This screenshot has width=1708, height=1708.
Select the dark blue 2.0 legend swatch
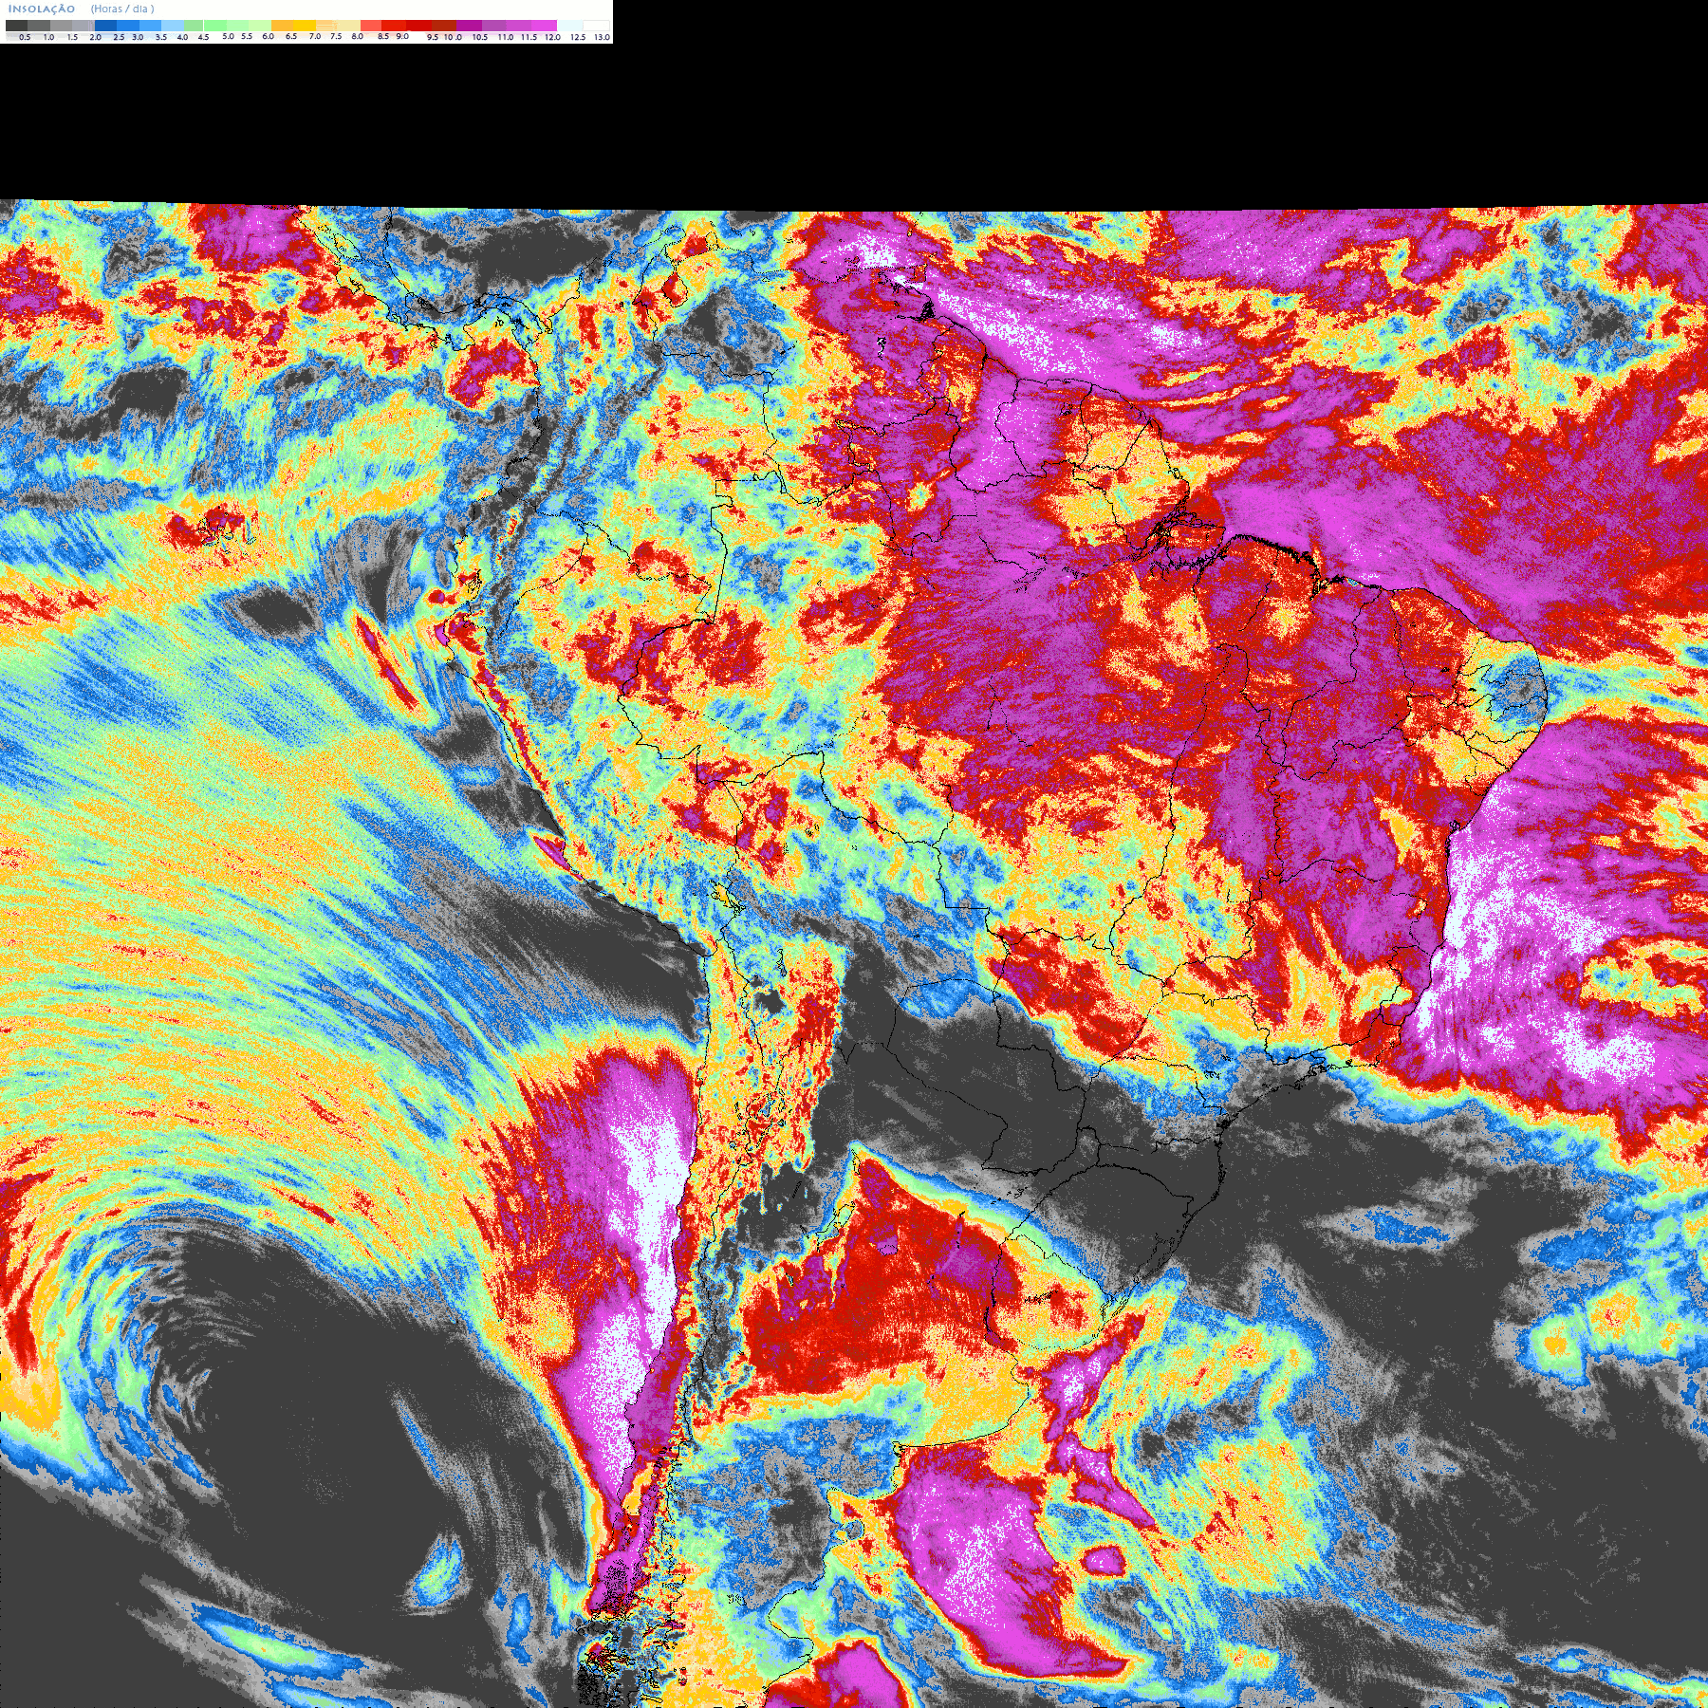pos(105,26)
